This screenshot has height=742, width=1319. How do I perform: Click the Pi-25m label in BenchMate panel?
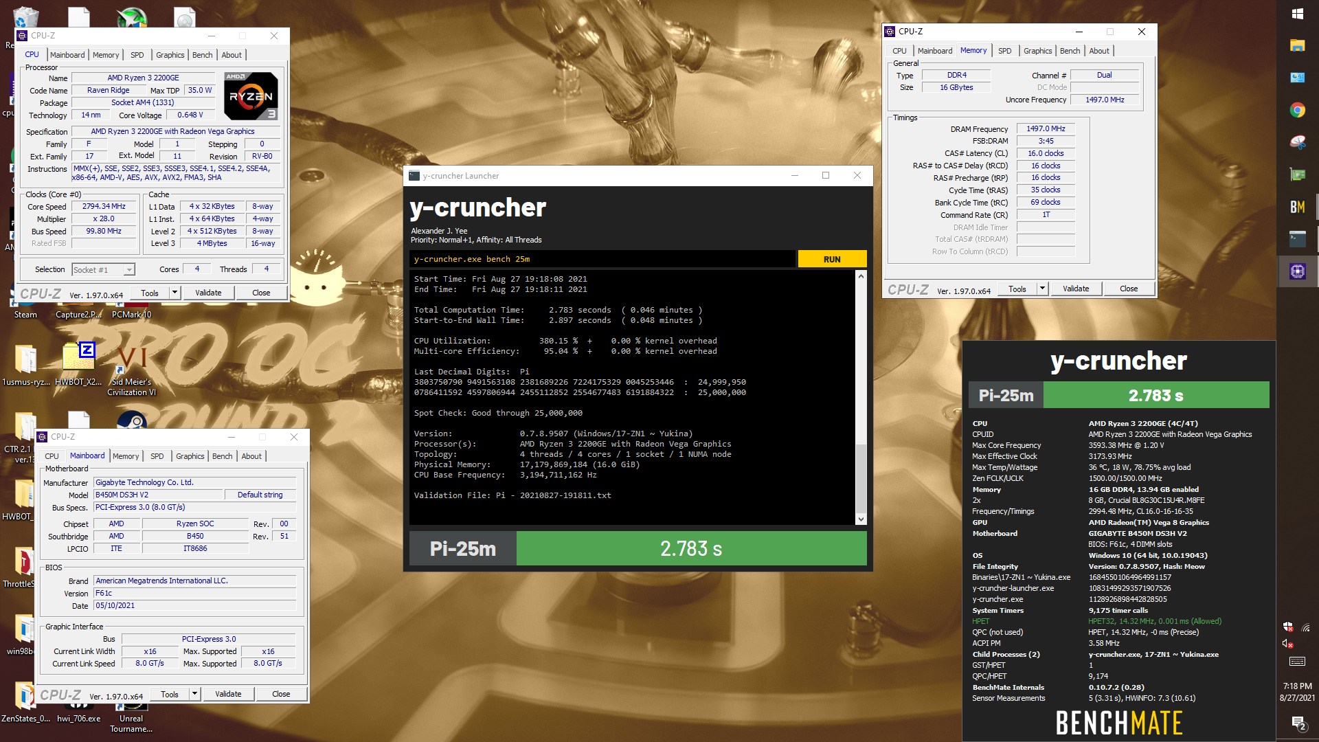(x=1006, y=395)
